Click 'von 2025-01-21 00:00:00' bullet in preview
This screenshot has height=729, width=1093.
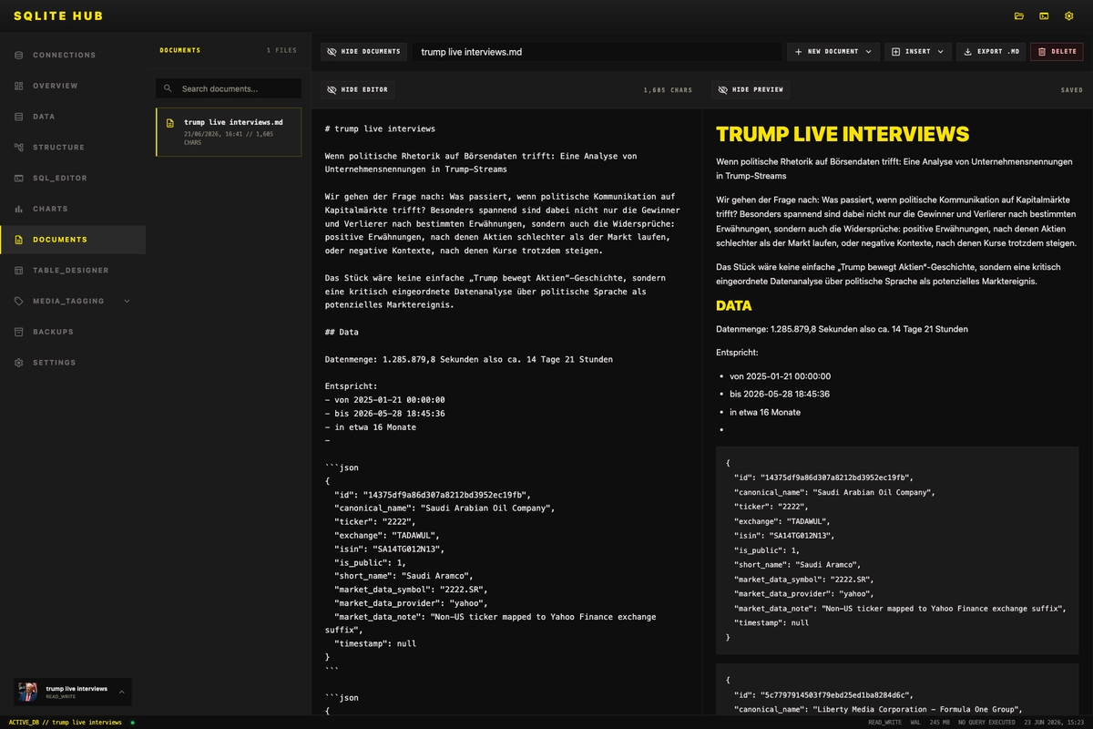click(780, 375)
